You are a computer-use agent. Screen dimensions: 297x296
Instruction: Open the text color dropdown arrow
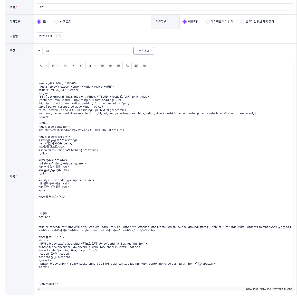coord(95,66)
